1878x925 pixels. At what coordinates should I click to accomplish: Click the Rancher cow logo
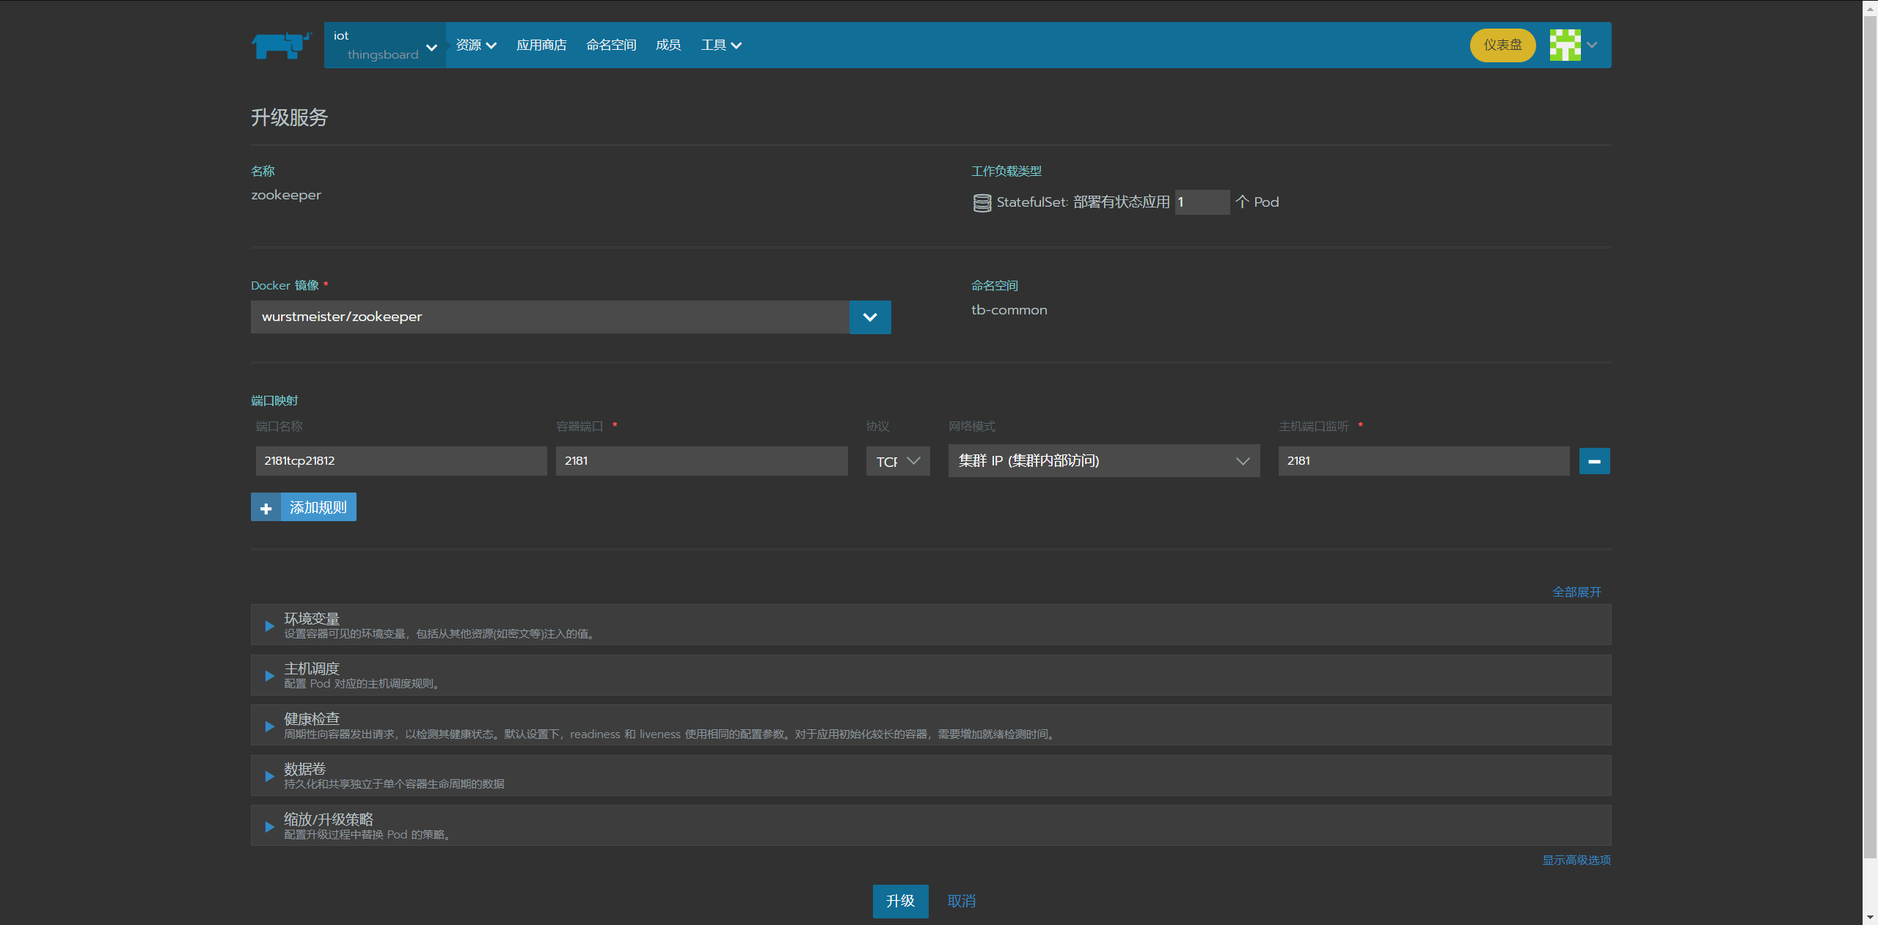pos(282,45)
